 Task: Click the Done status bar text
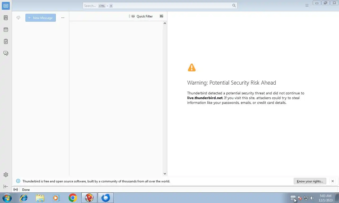click(x=26, y=190)
